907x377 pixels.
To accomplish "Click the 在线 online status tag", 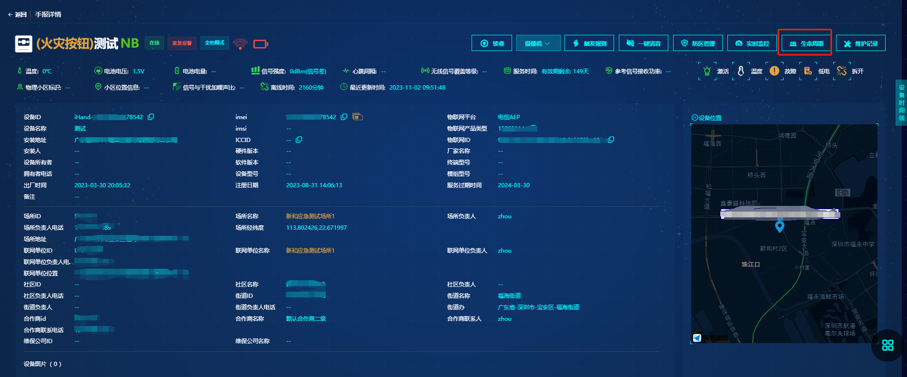I will pyautogui.click(x=154, y=43).
